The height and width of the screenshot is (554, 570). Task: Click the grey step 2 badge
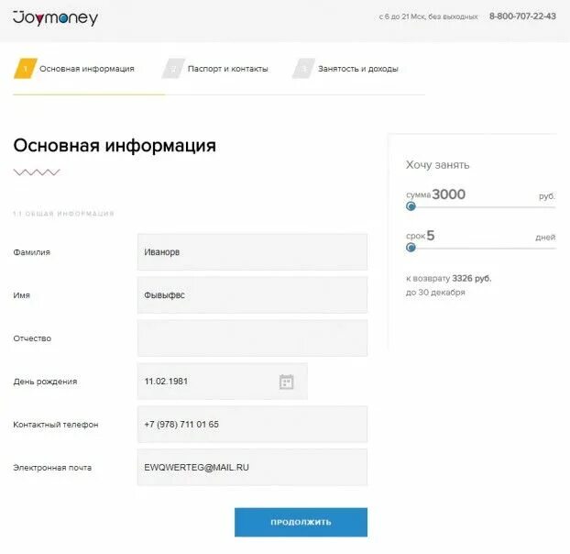tap(173, 69)
